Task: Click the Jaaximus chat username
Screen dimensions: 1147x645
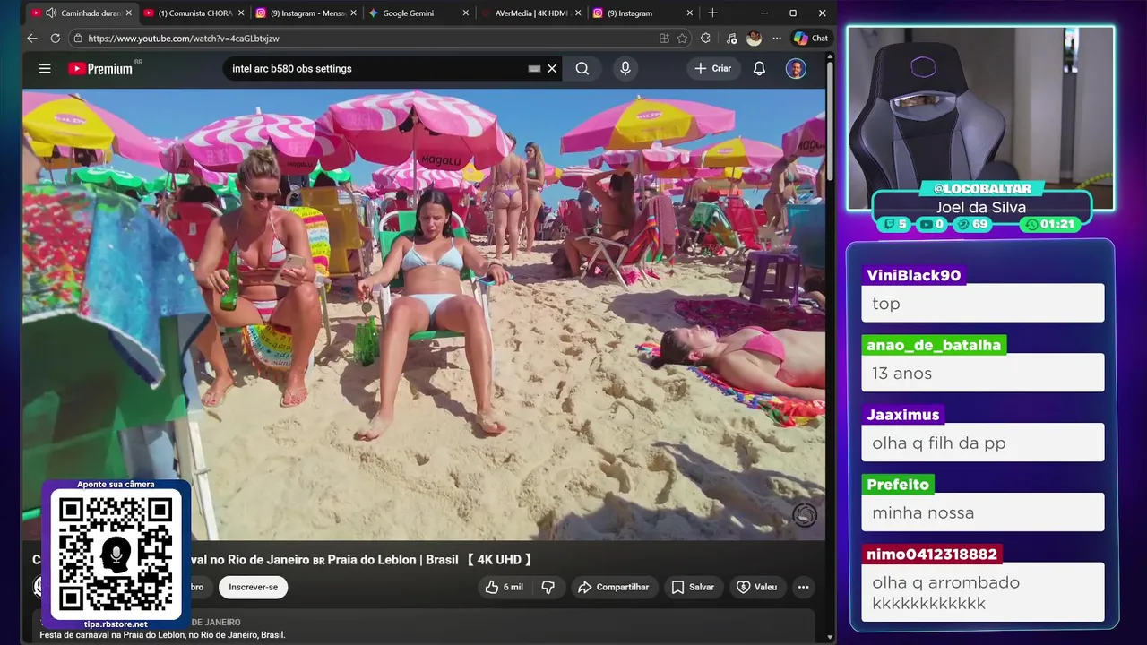Action: click(903, 415)
